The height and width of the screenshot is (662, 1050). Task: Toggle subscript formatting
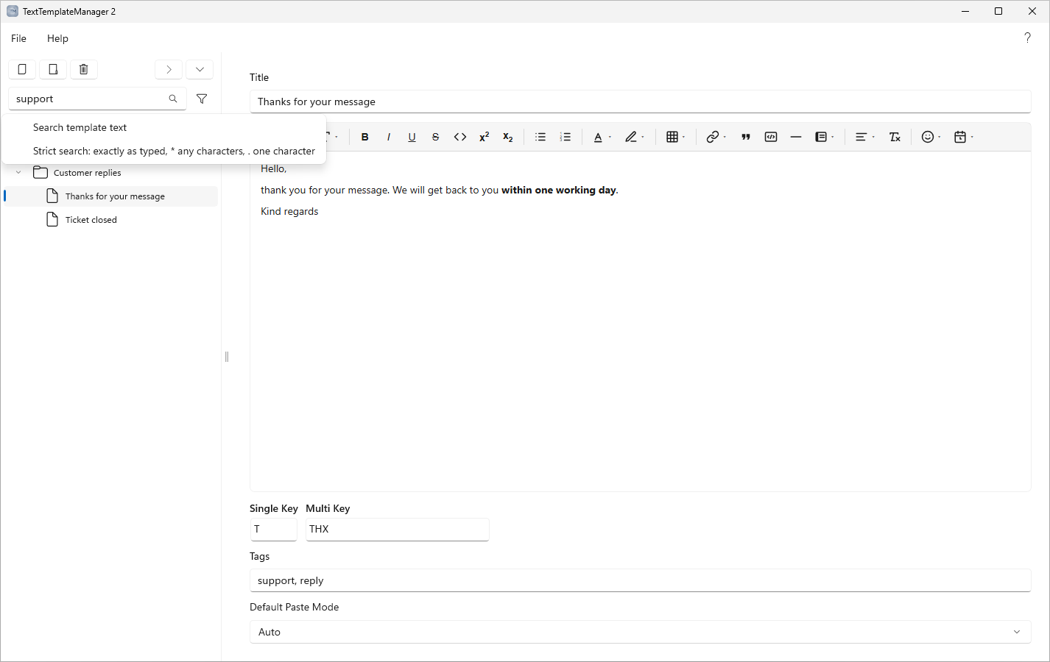point(507,137)
